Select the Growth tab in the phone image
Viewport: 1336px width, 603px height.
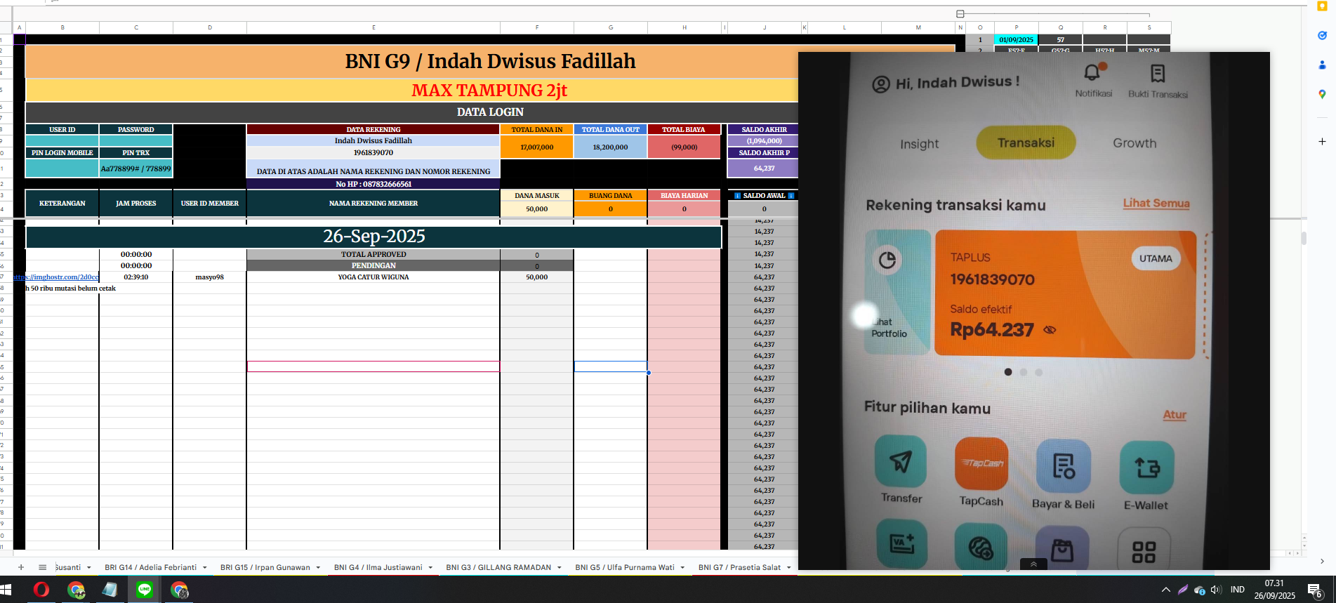1135,143
